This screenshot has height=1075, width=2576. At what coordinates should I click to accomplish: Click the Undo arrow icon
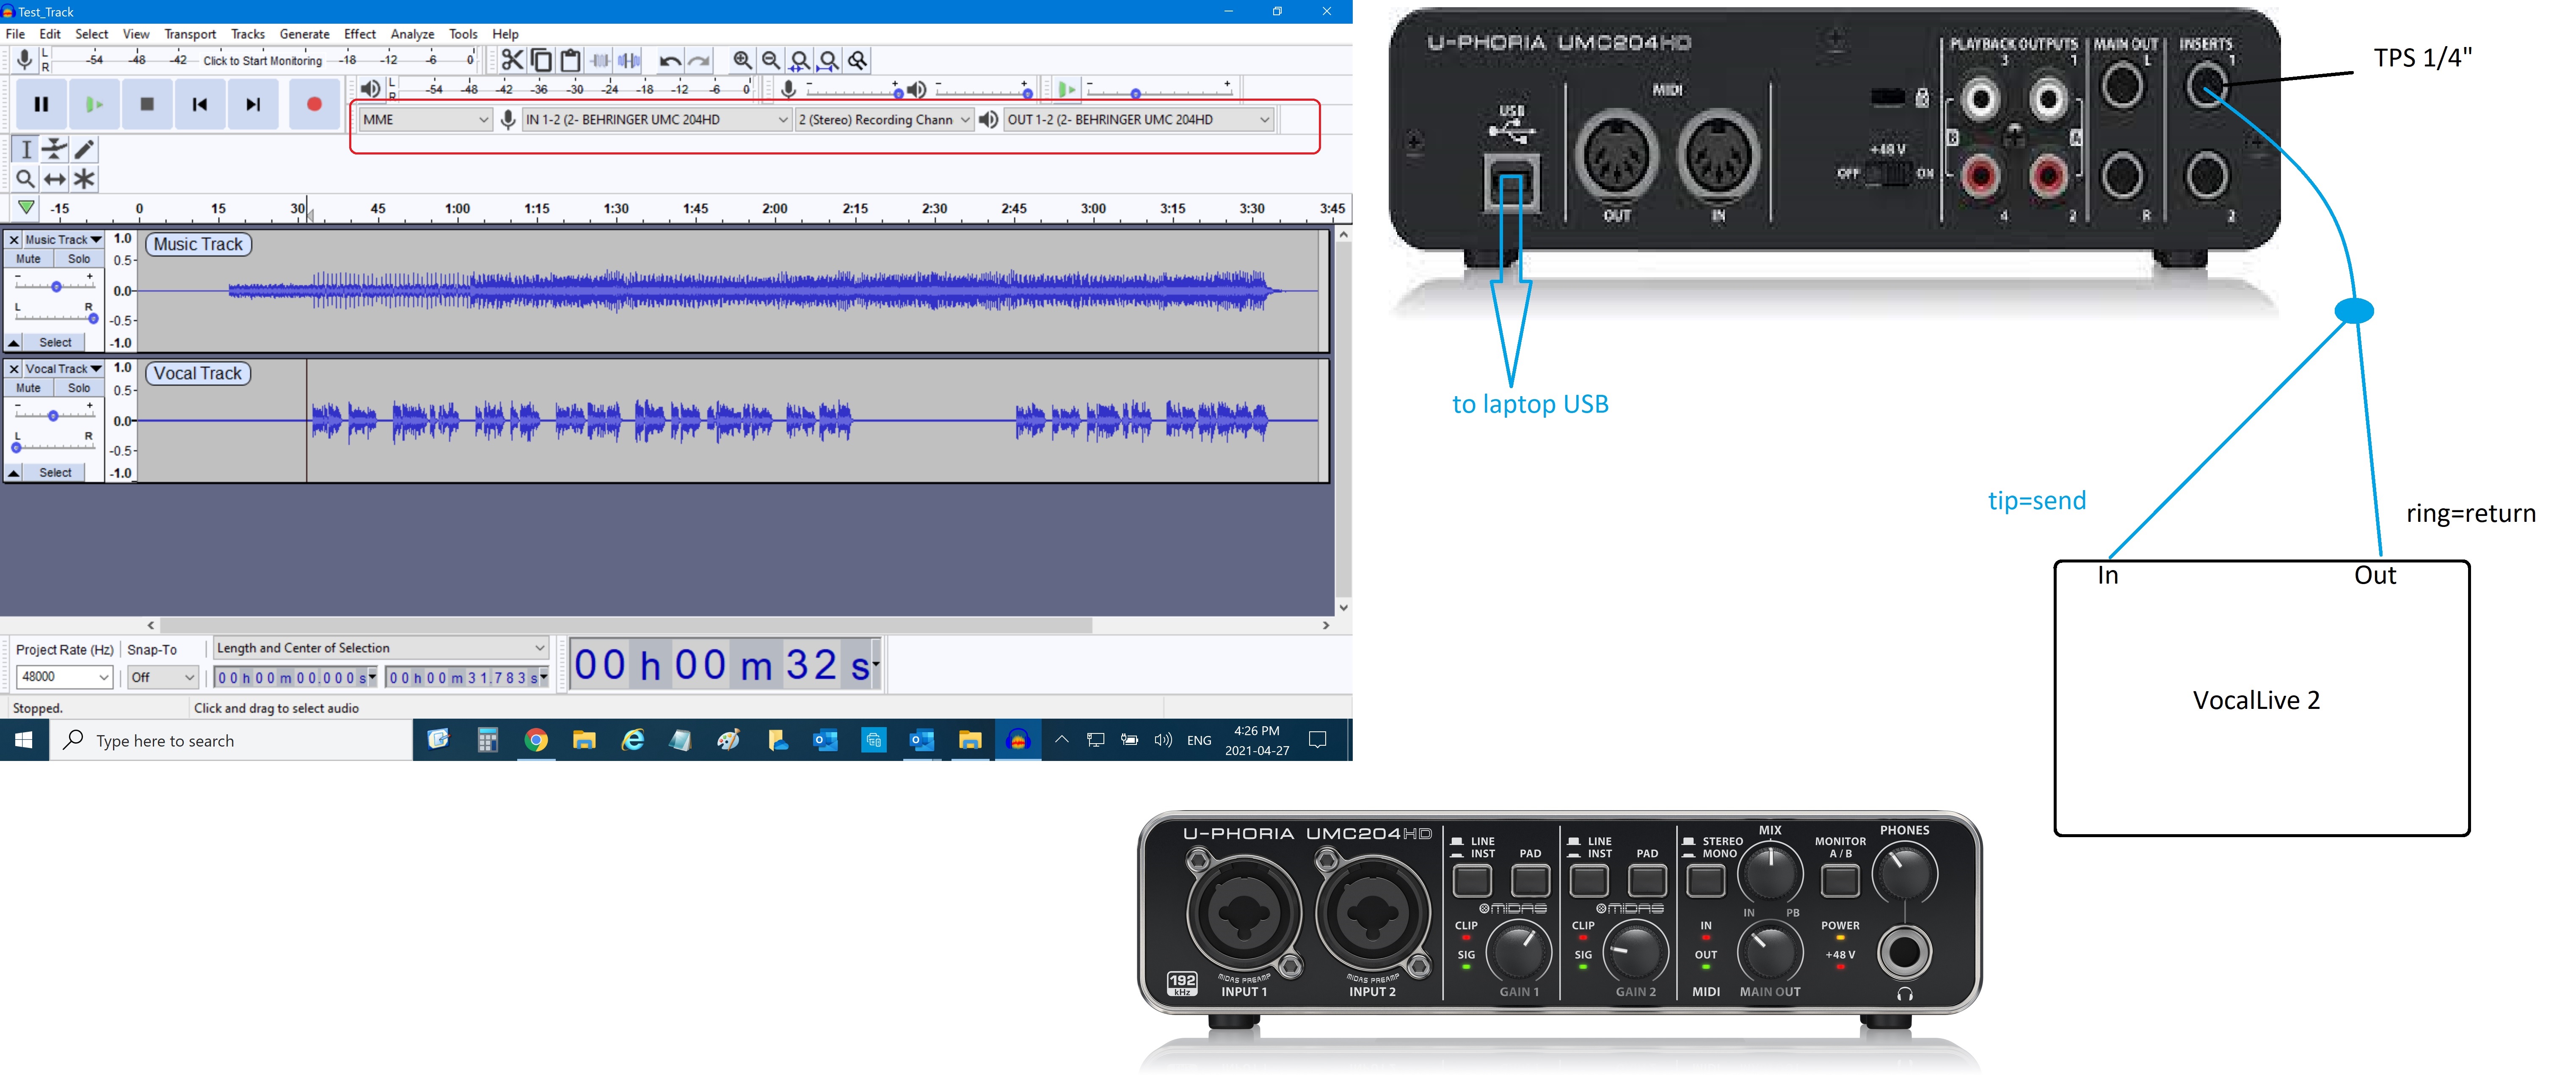670,60
